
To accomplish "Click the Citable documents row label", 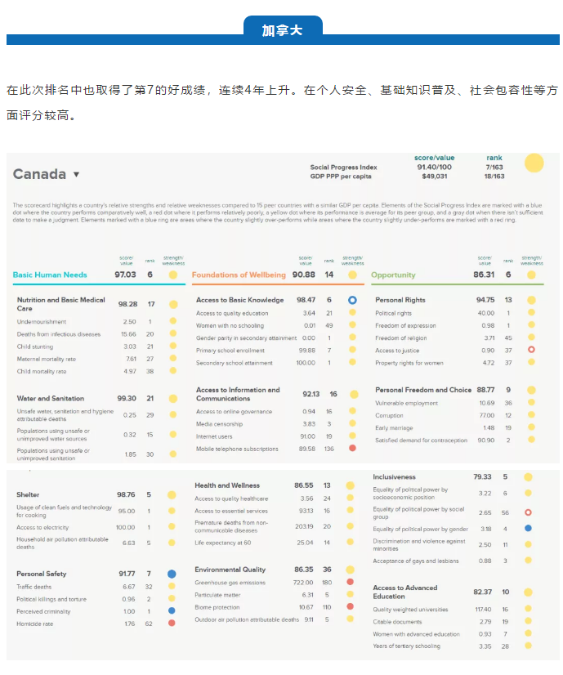I will point(397,622).
